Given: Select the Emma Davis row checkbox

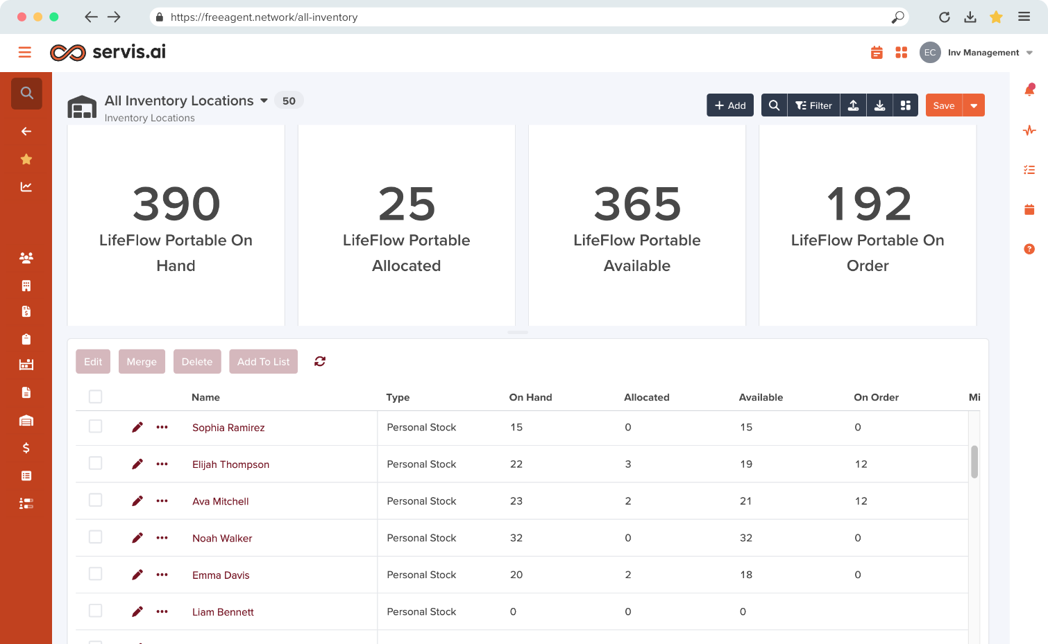Looking at the screenshot, I should 96,574.
